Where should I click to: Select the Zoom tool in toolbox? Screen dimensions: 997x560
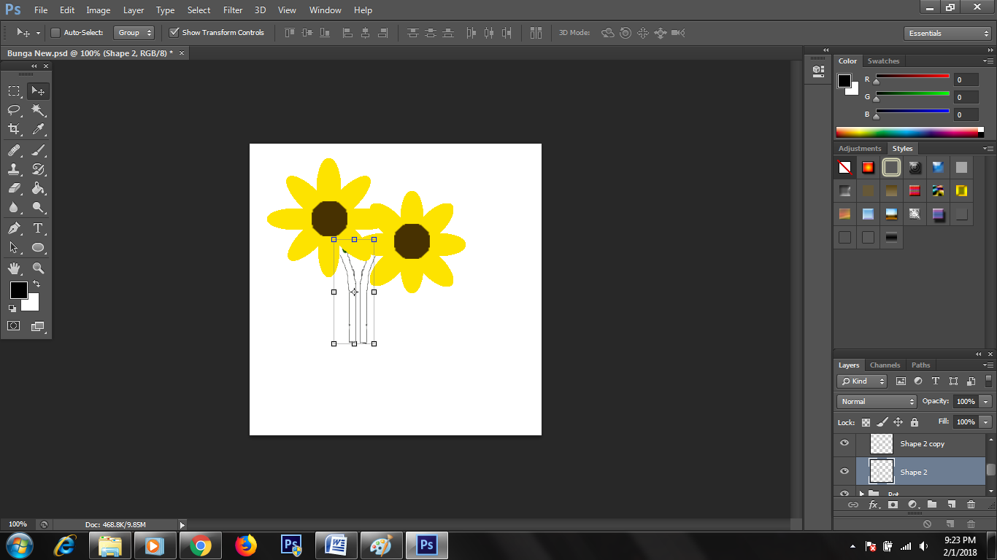pos(38,268)
